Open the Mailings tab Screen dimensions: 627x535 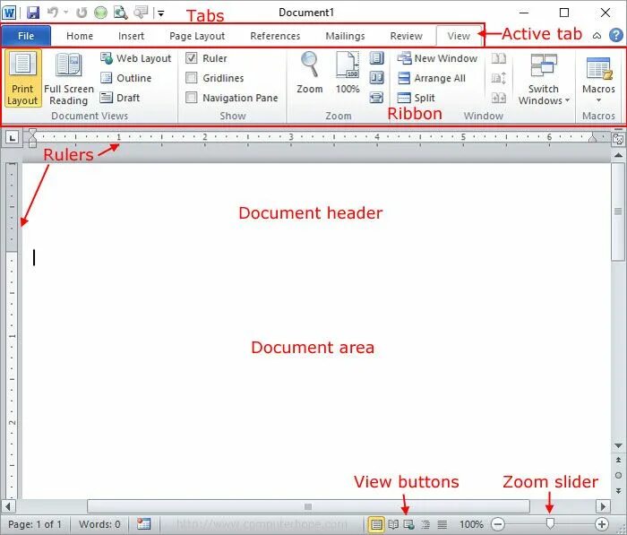pyautogui.click(x=345, y=36)
